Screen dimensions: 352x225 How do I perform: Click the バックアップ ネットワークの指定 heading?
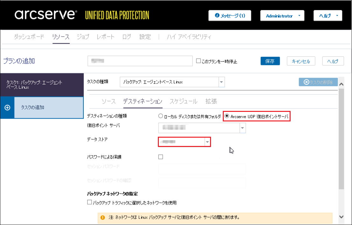(112, 194)
